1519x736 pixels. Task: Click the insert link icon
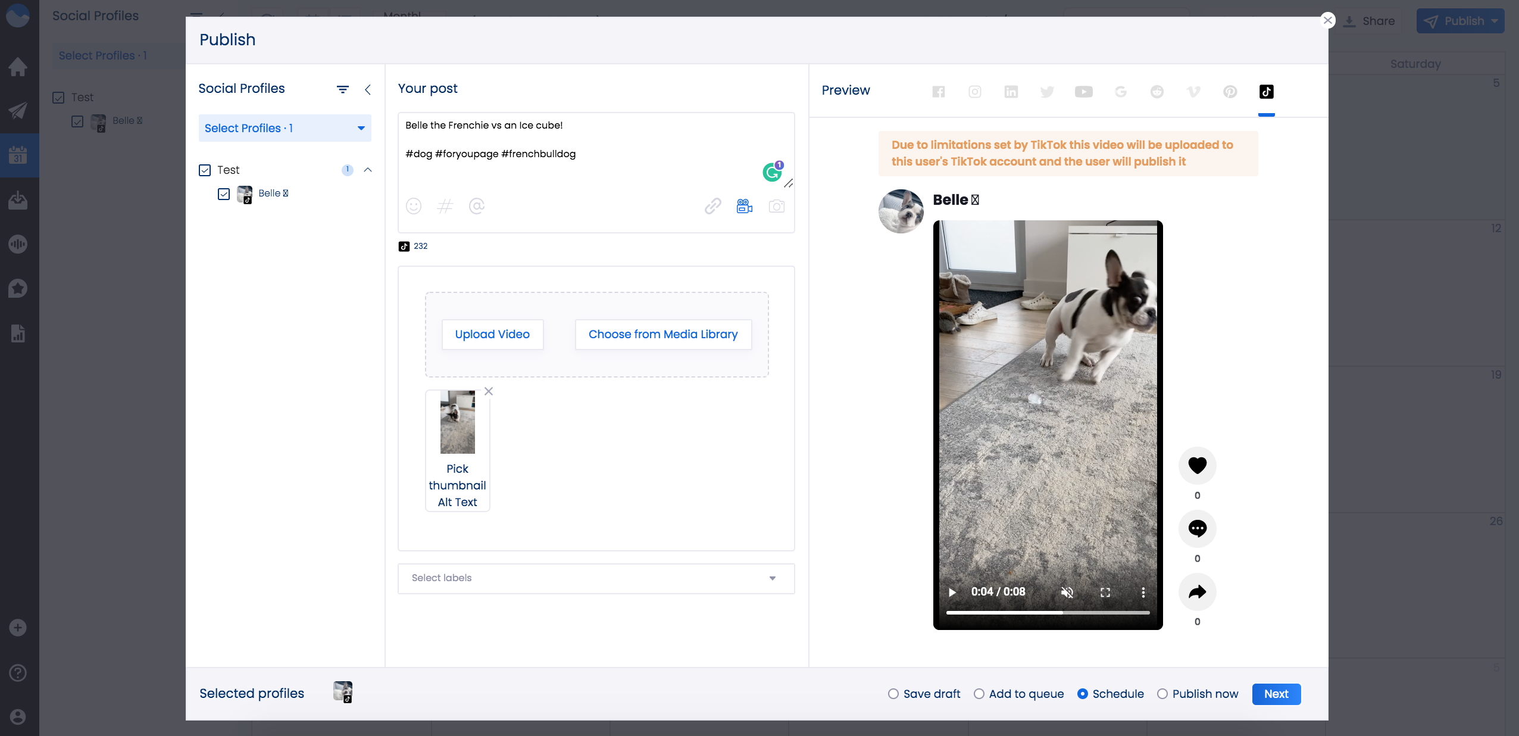713,206
